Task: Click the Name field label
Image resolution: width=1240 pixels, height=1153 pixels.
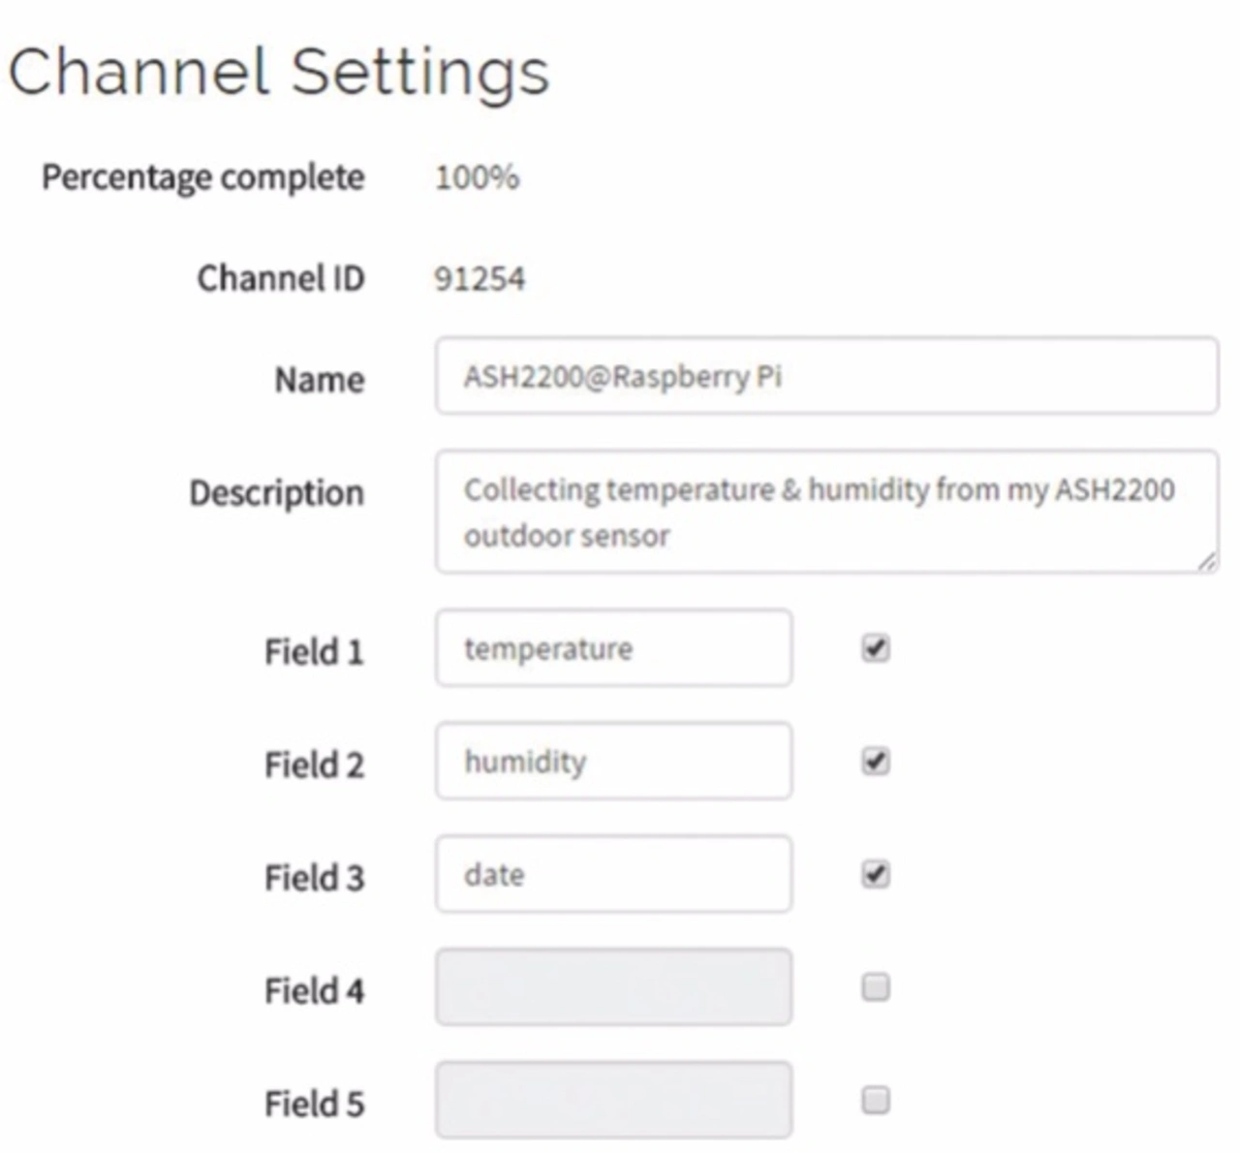Action: (x=320, y=379)
